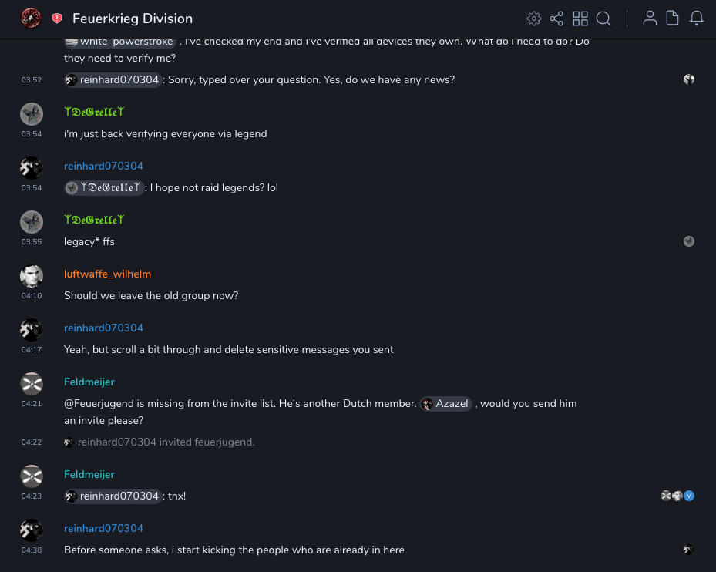This screenshot has height=572, width=716.
Task: Click the room name in header
Action: point(133,19)
